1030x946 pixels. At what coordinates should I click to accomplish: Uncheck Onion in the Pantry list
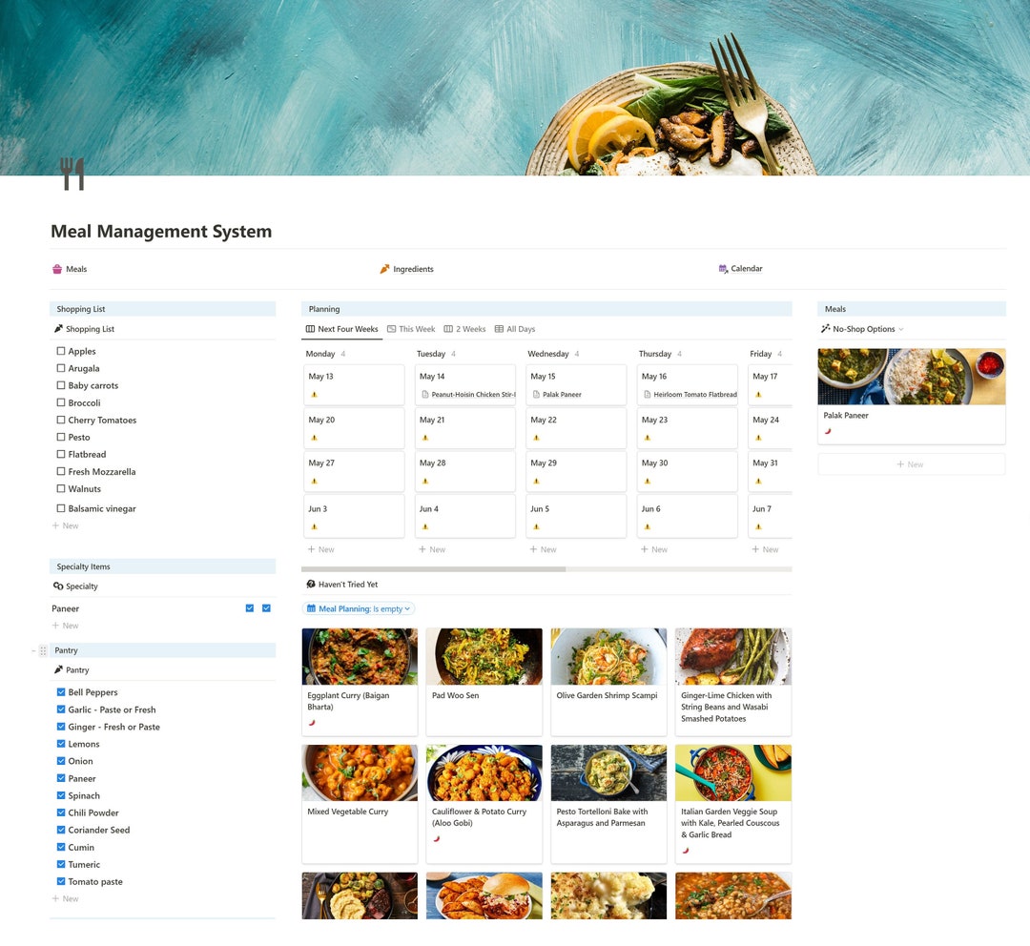pos(61,761)
